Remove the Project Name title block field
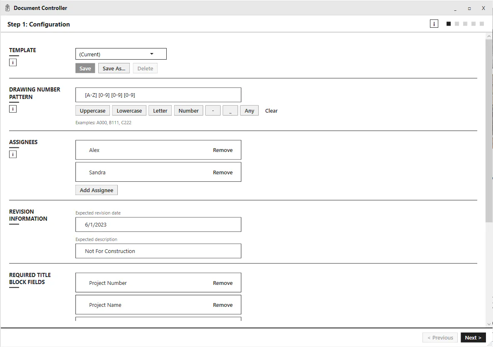This screenshot has width=493, height=347. pos(223,305)
